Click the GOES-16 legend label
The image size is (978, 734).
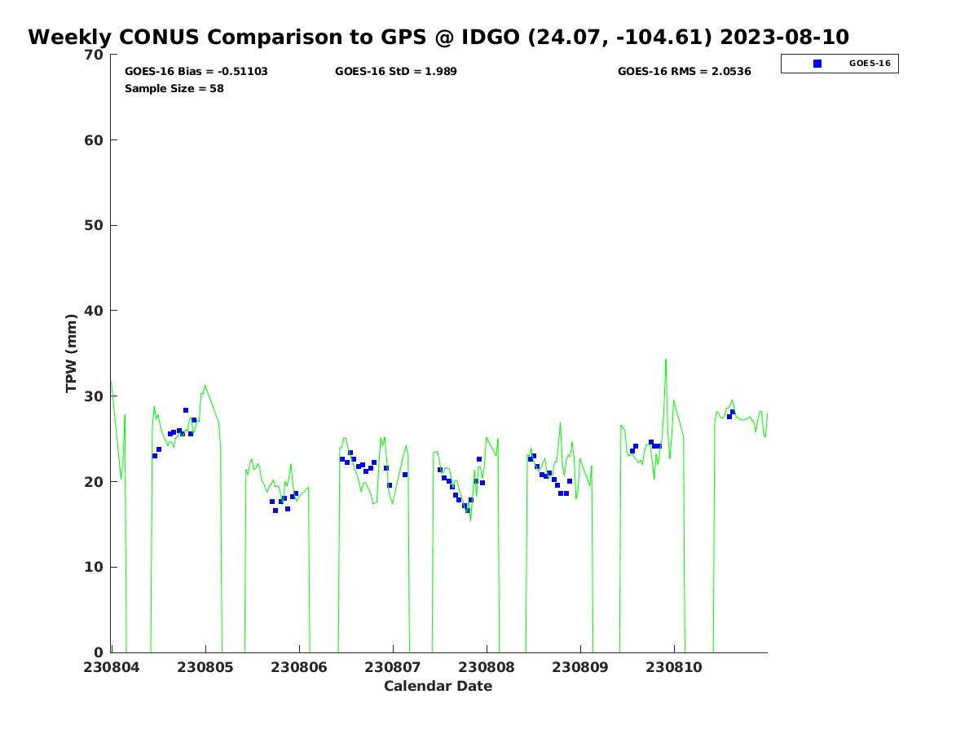point(870,64)
